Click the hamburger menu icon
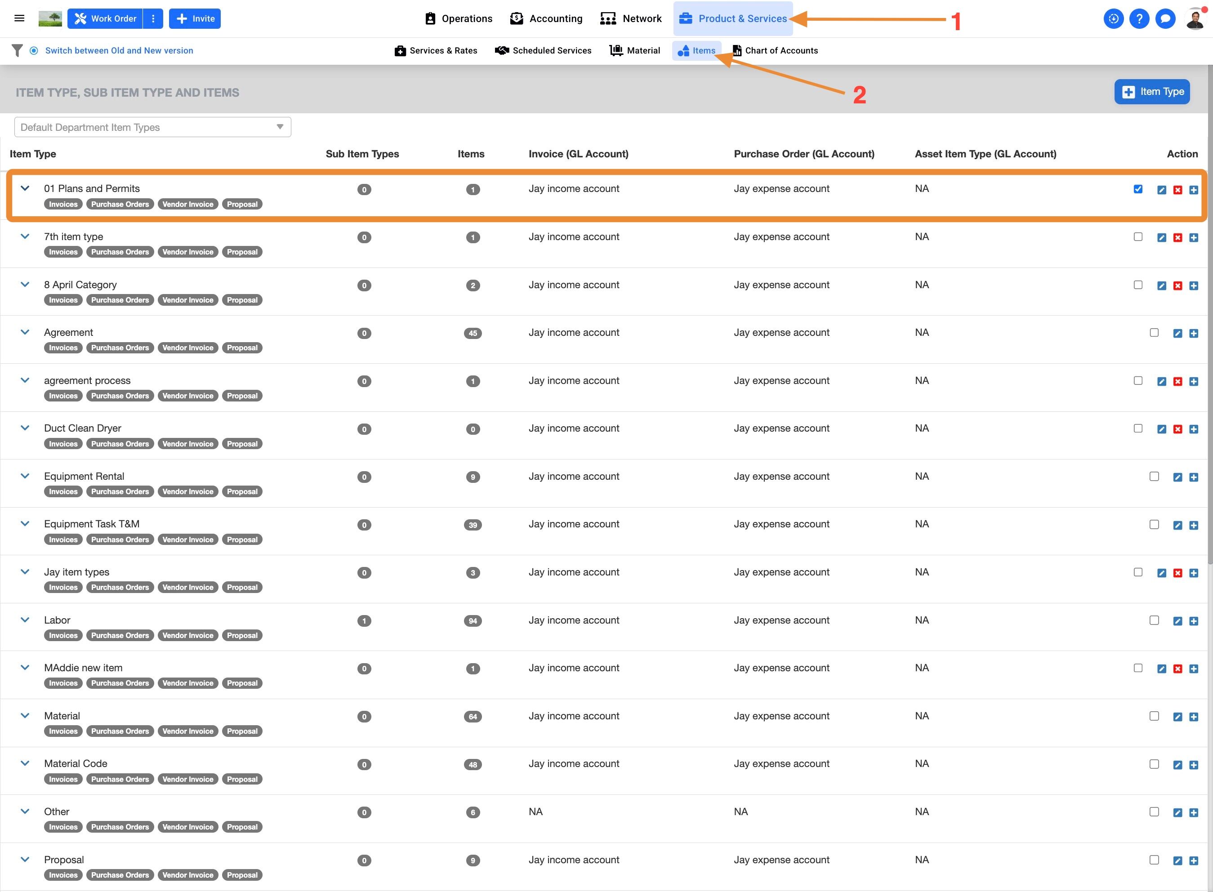This screenshot has height=892, width=1213. point(19,18)
